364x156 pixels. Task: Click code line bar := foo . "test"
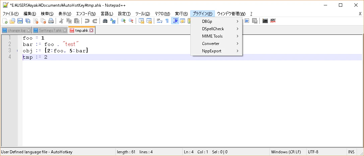click(x=51, y=44)
